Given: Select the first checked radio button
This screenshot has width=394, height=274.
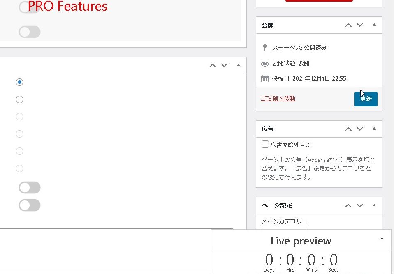Looking at the screenshot, I should [x=19, y=82].
